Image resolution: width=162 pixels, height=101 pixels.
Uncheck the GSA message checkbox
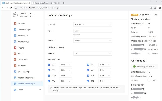[x=88, y=64]
